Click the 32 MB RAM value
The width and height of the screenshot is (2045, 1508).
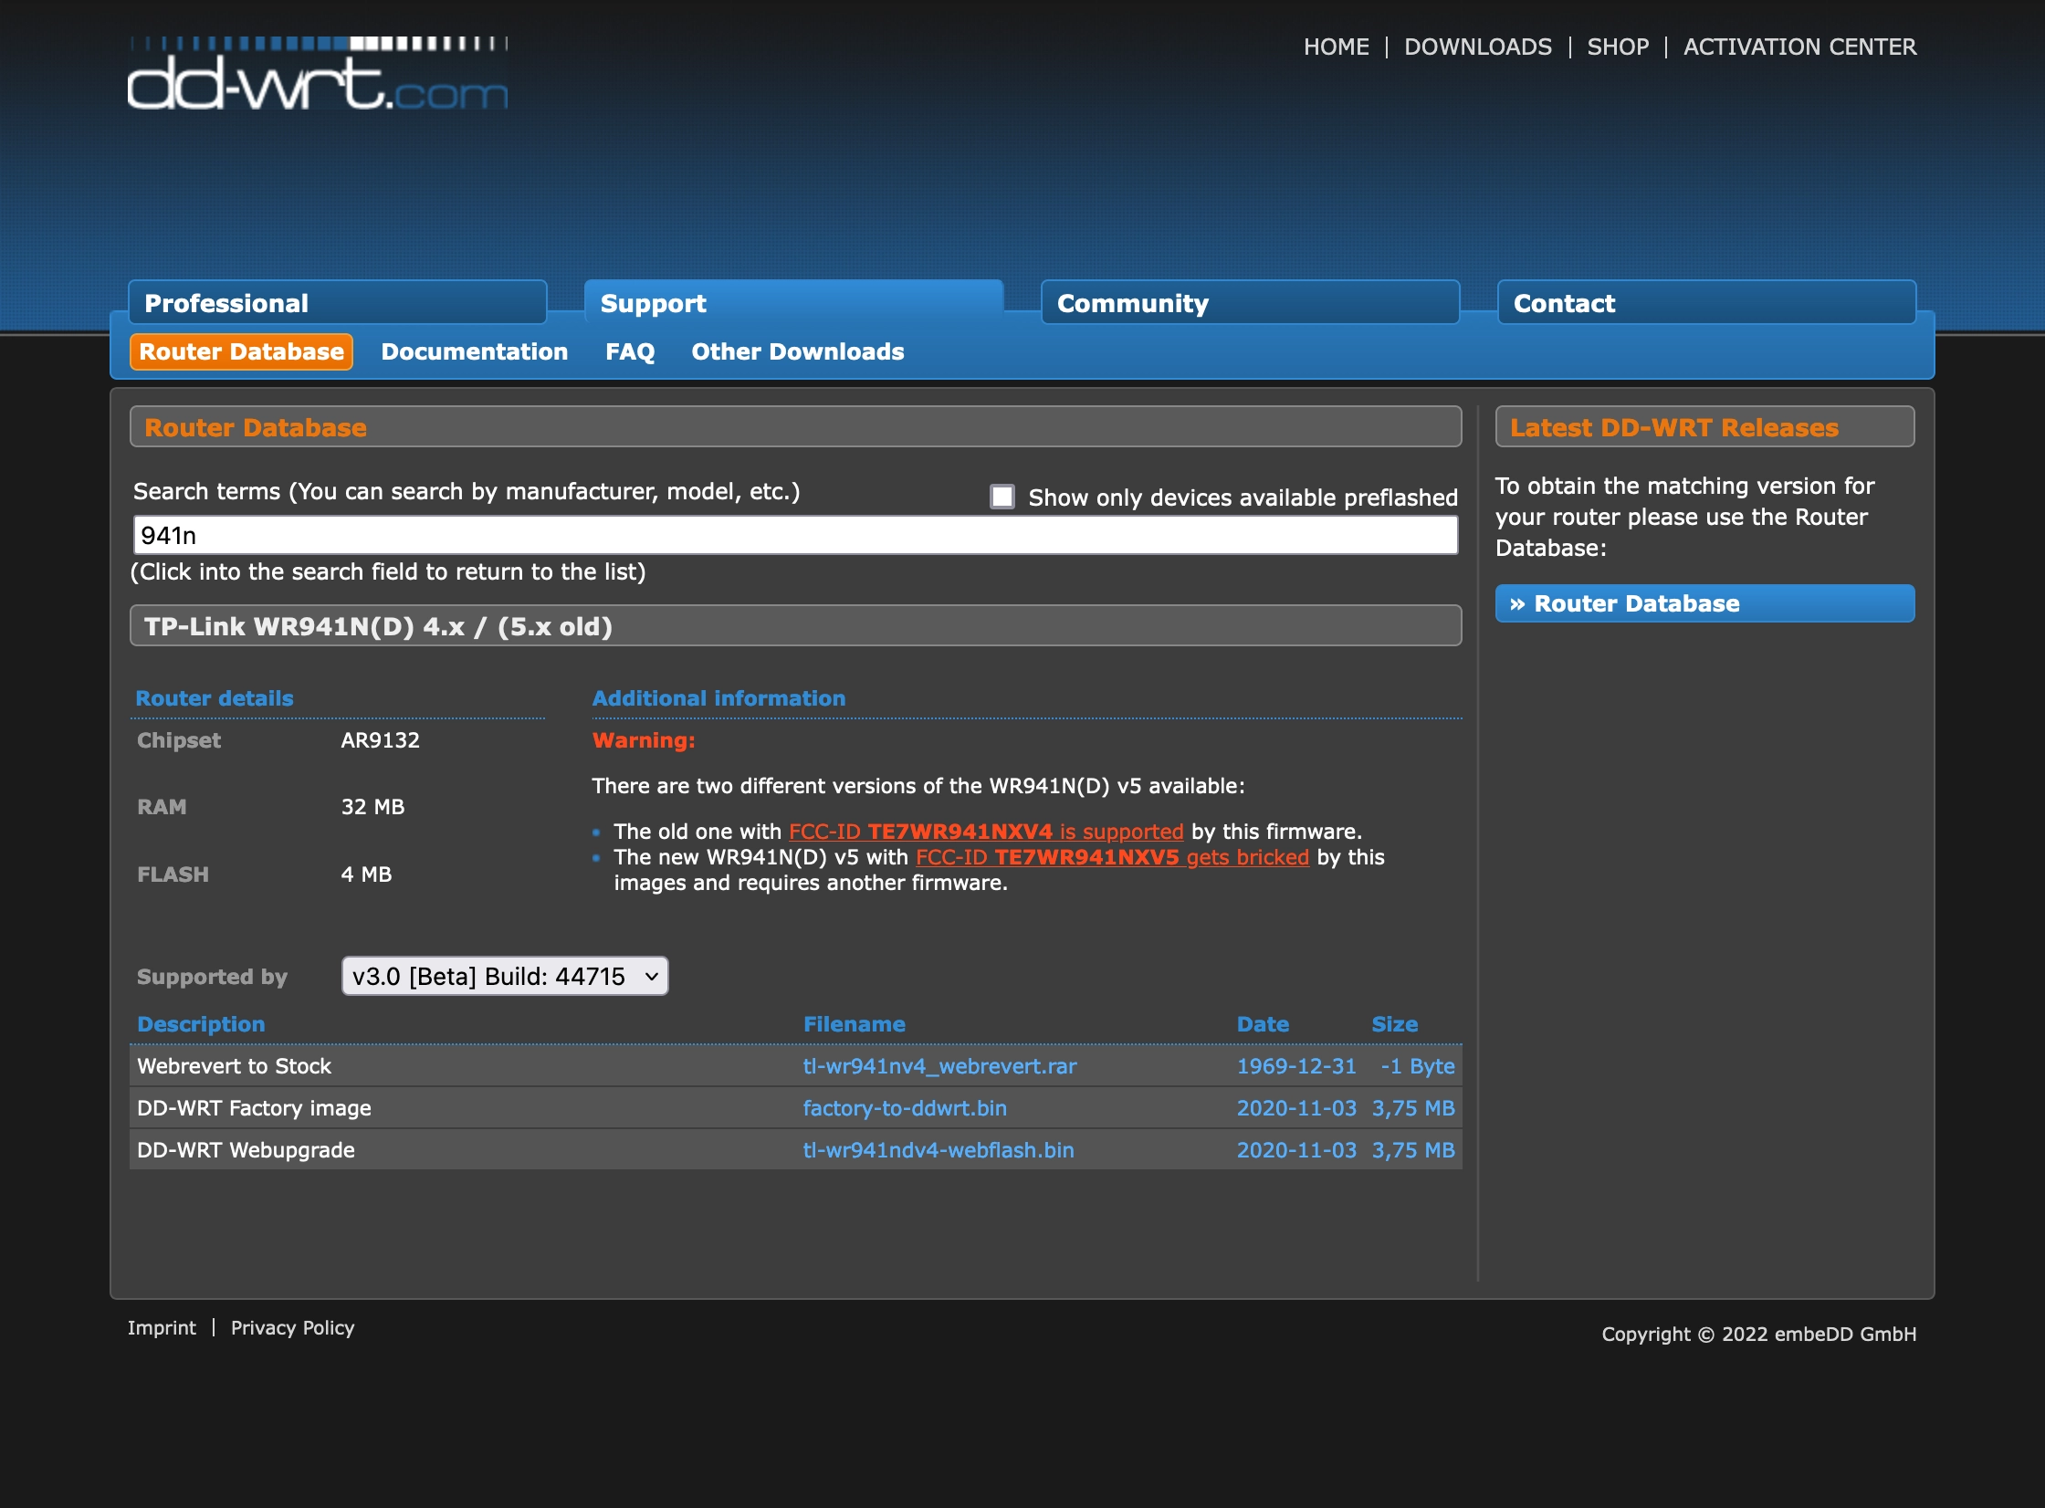click(372, 807)
